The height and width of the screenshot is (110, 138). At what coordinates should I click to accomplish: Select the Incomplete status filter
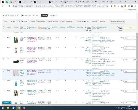[36, 21]
